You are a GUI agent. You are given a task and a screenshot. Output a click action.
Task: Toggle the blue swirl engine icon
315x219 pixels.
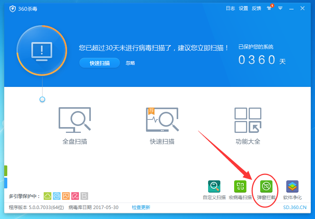click(57, 196)
